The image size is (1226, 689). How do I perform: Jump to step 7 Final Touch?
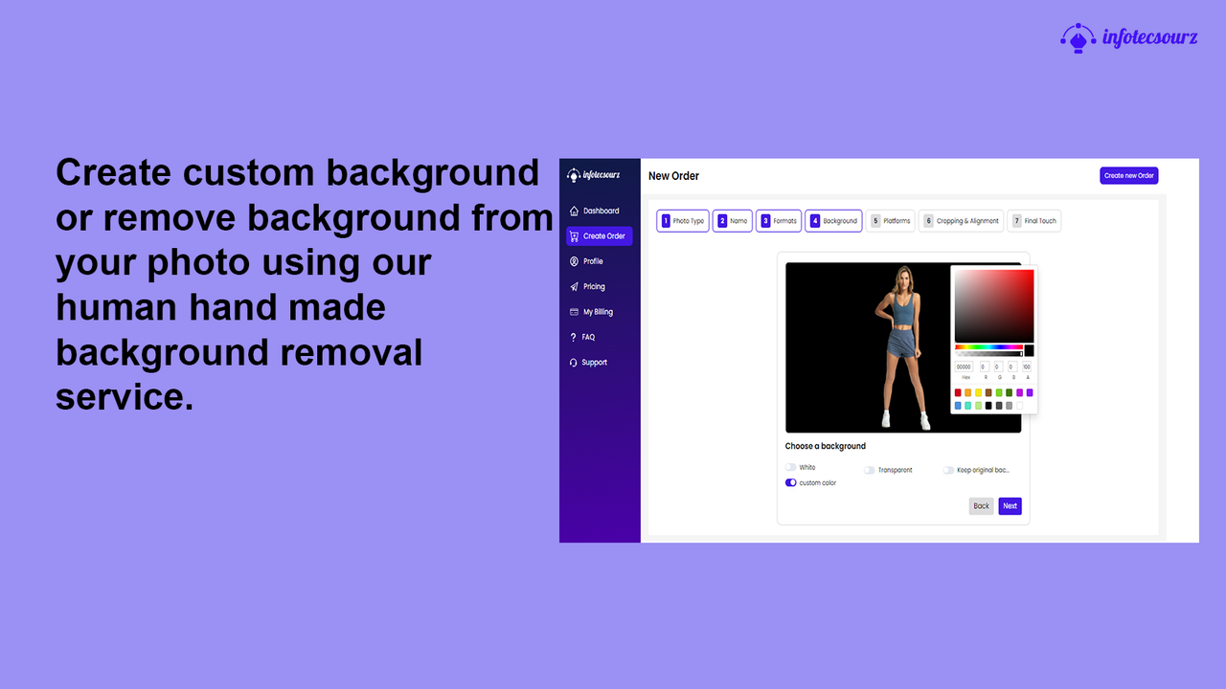[1034, 221]
